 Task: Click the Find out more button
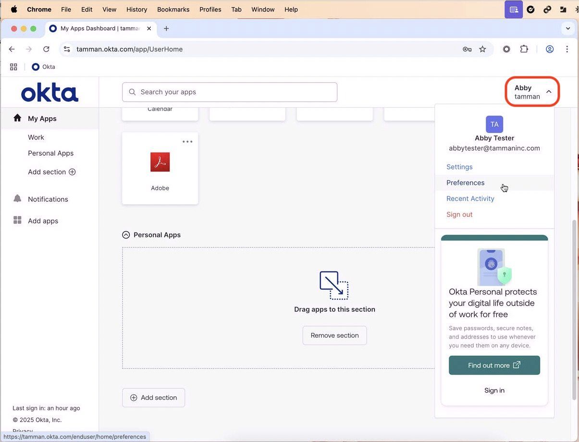(494, 365)
